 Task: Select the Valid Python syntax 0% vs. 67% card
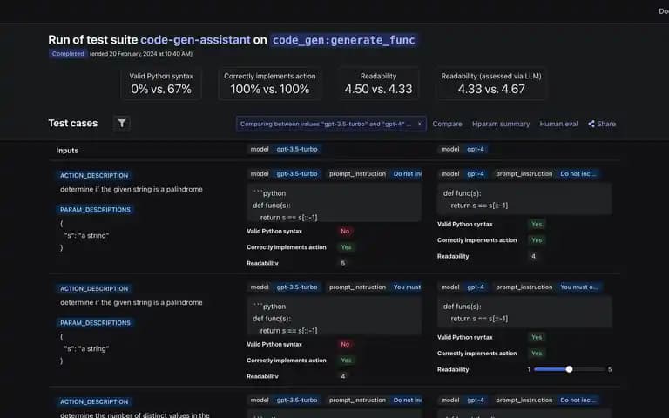pyautogui.click(x=161, y=84)
